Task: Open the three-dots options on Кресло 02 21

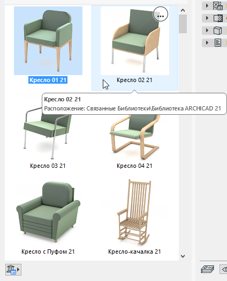Action: 161,14
